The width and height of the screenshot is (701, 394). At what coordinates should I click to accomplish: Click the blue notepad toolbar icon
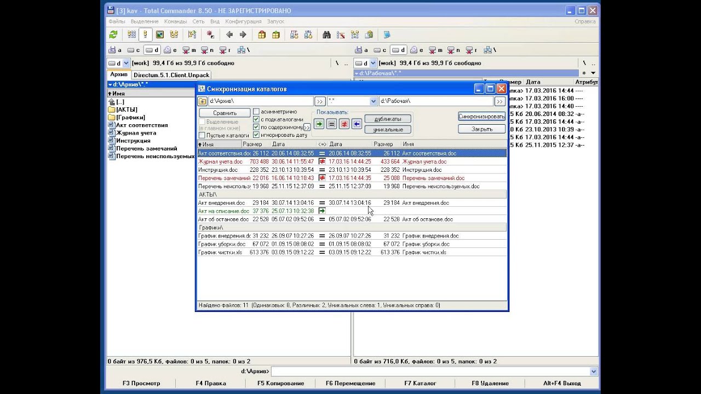click(387, 34)
